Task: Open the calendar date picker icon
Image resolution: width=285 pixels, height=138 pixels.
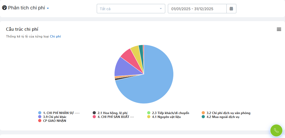Action: (231, 9)
